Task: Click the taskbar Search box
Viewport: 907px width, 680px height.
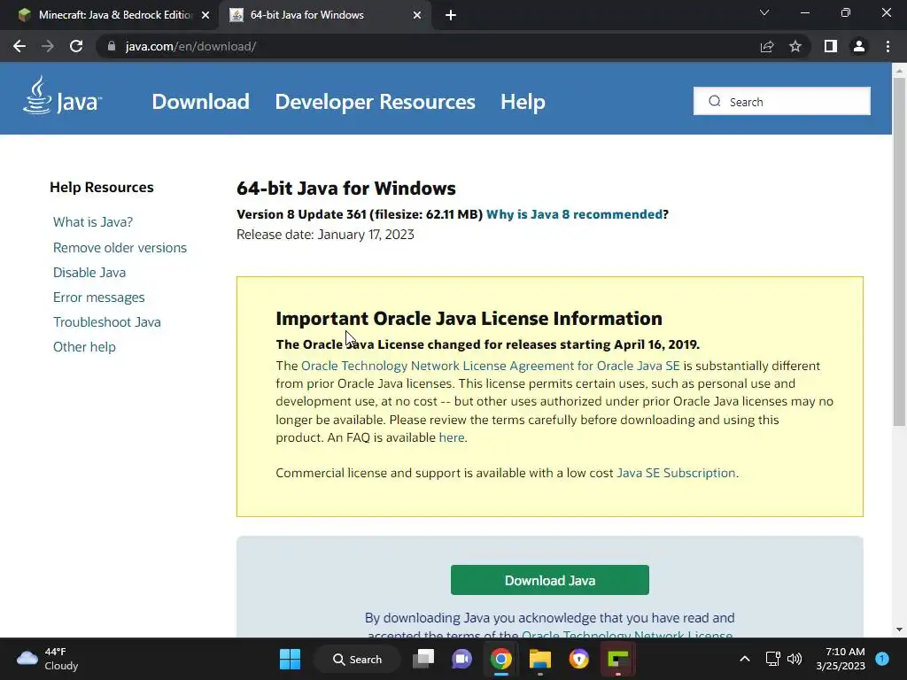Action: (357, 659)
